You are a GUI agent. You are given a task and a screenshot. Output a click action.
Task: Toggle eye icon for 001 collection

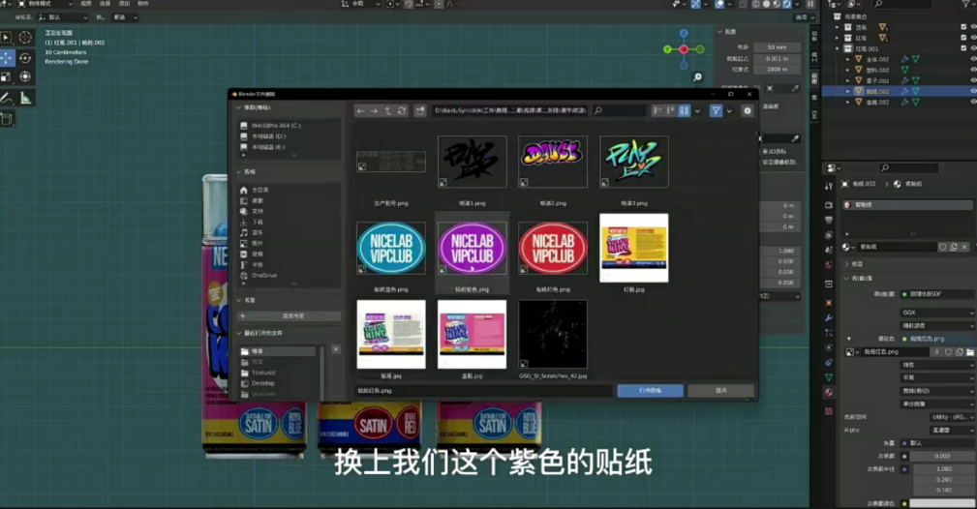click(x=973, y=48)
